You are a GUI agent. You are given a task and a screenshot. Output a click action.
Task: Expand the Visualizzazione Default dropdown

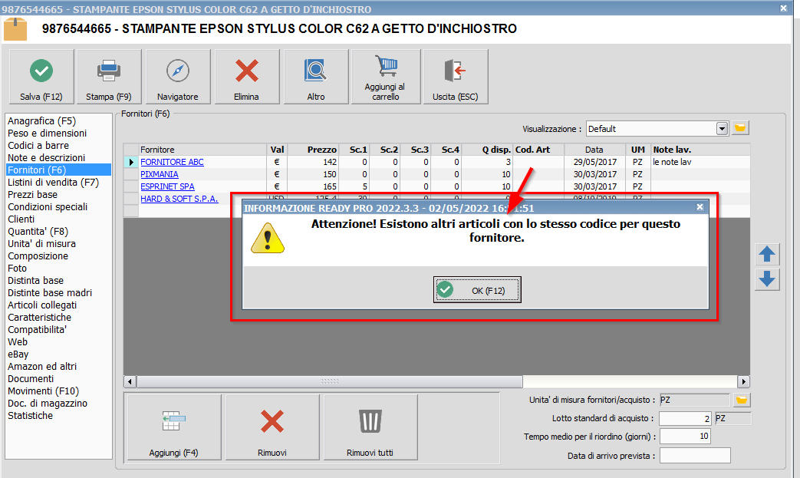[722, 129]
